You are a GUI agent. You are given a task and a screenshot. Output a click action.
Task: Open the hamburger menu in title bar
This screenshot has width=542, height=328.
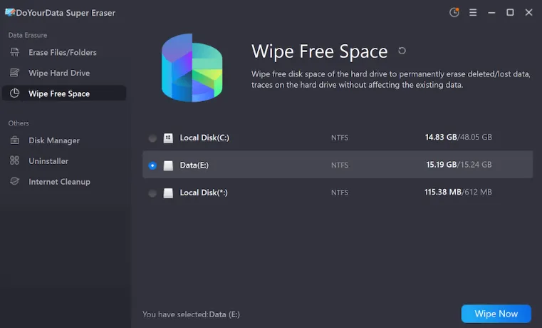point(473,12)
